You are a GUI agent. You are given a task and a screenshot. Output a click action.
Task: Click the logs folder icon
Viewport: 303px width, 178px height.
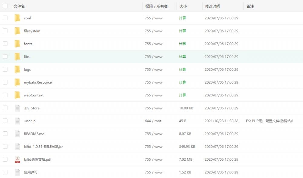(x=17, y=69)
